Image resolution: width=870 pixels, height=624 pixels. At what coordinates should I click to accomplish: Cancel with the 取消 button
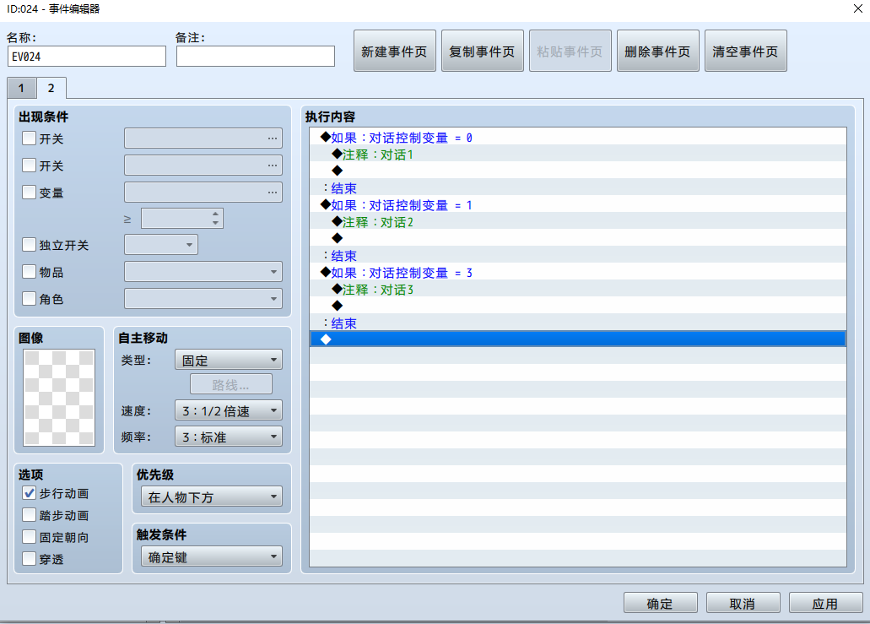pyautogui.click(x=743, y=603)
